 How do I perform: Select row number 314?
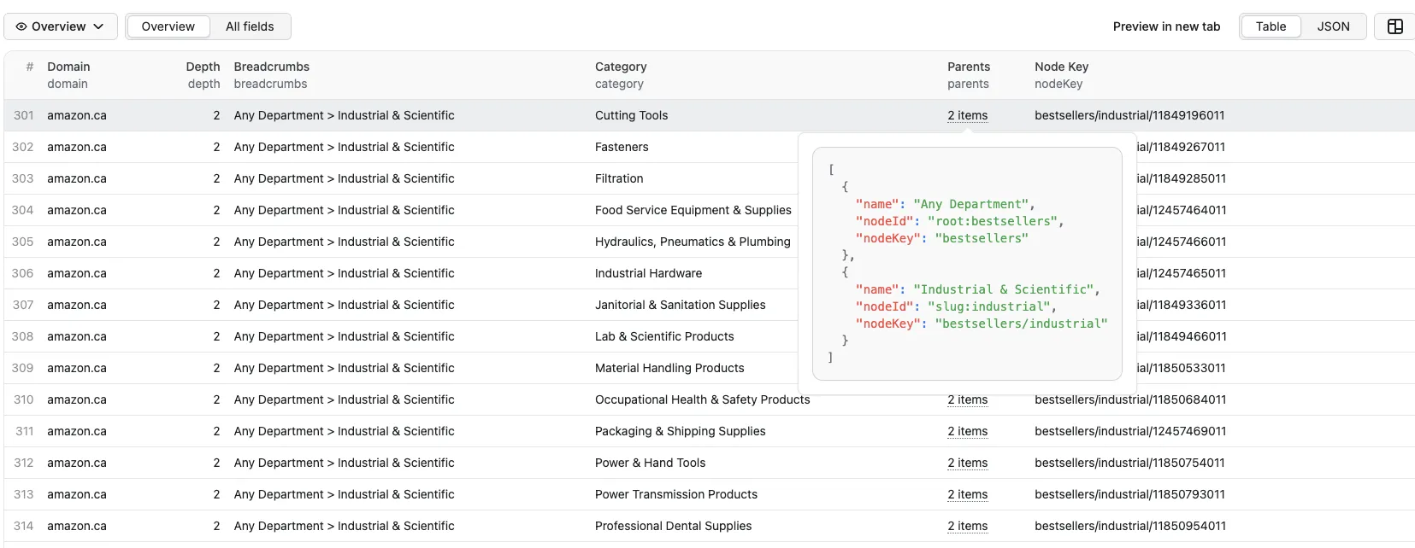(x=23, y=526)
